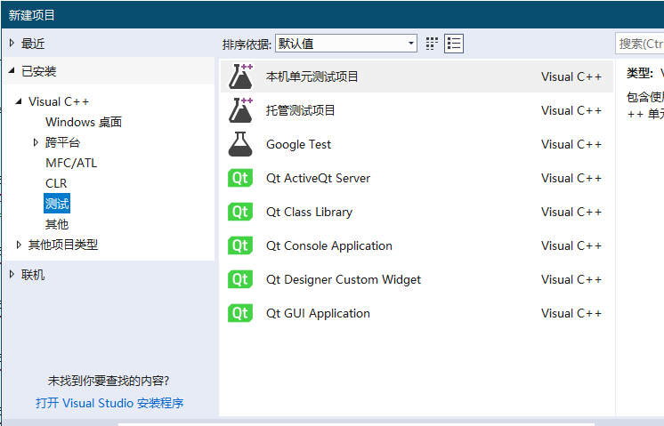Select the Visual C++ tree label
Screen dimensions: 664x426
tap(59, 101)
